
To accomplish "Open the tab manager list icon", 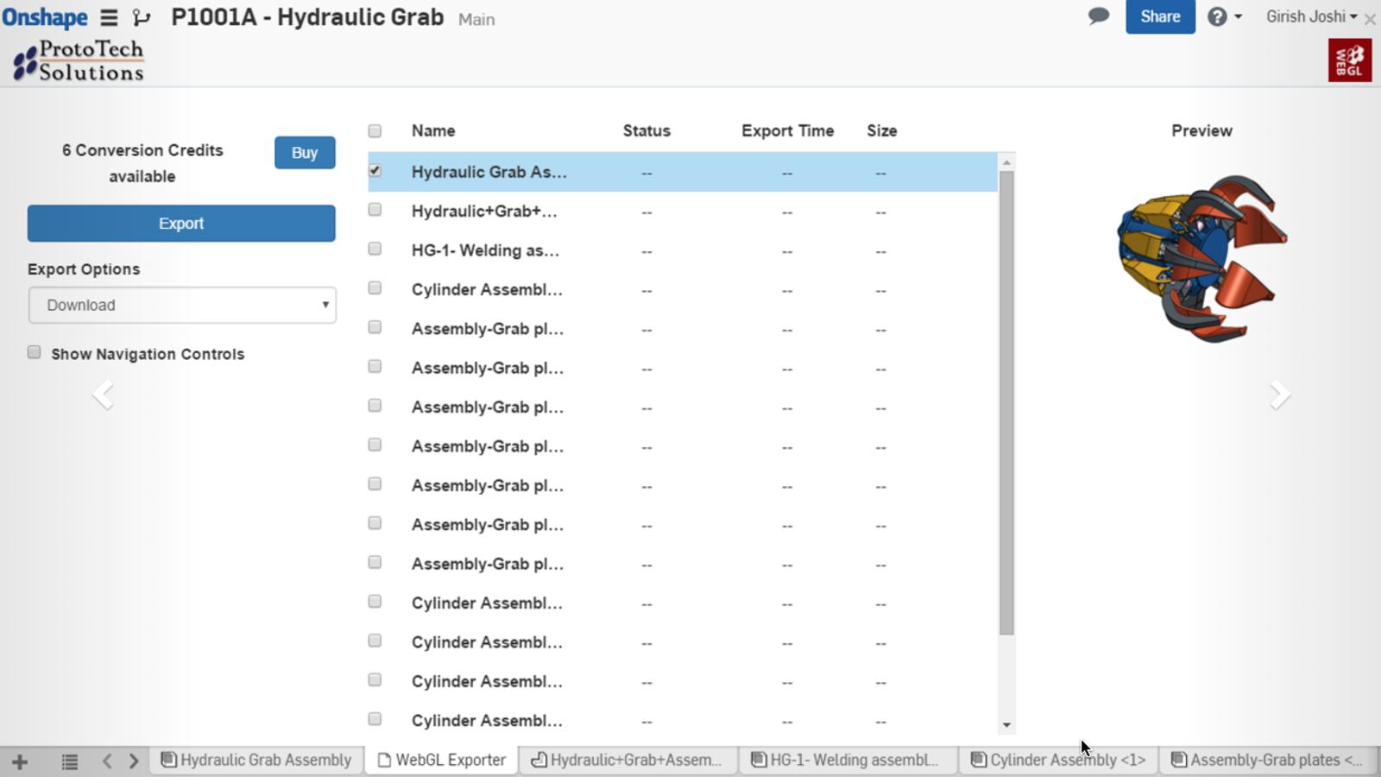I will point(70,761).
